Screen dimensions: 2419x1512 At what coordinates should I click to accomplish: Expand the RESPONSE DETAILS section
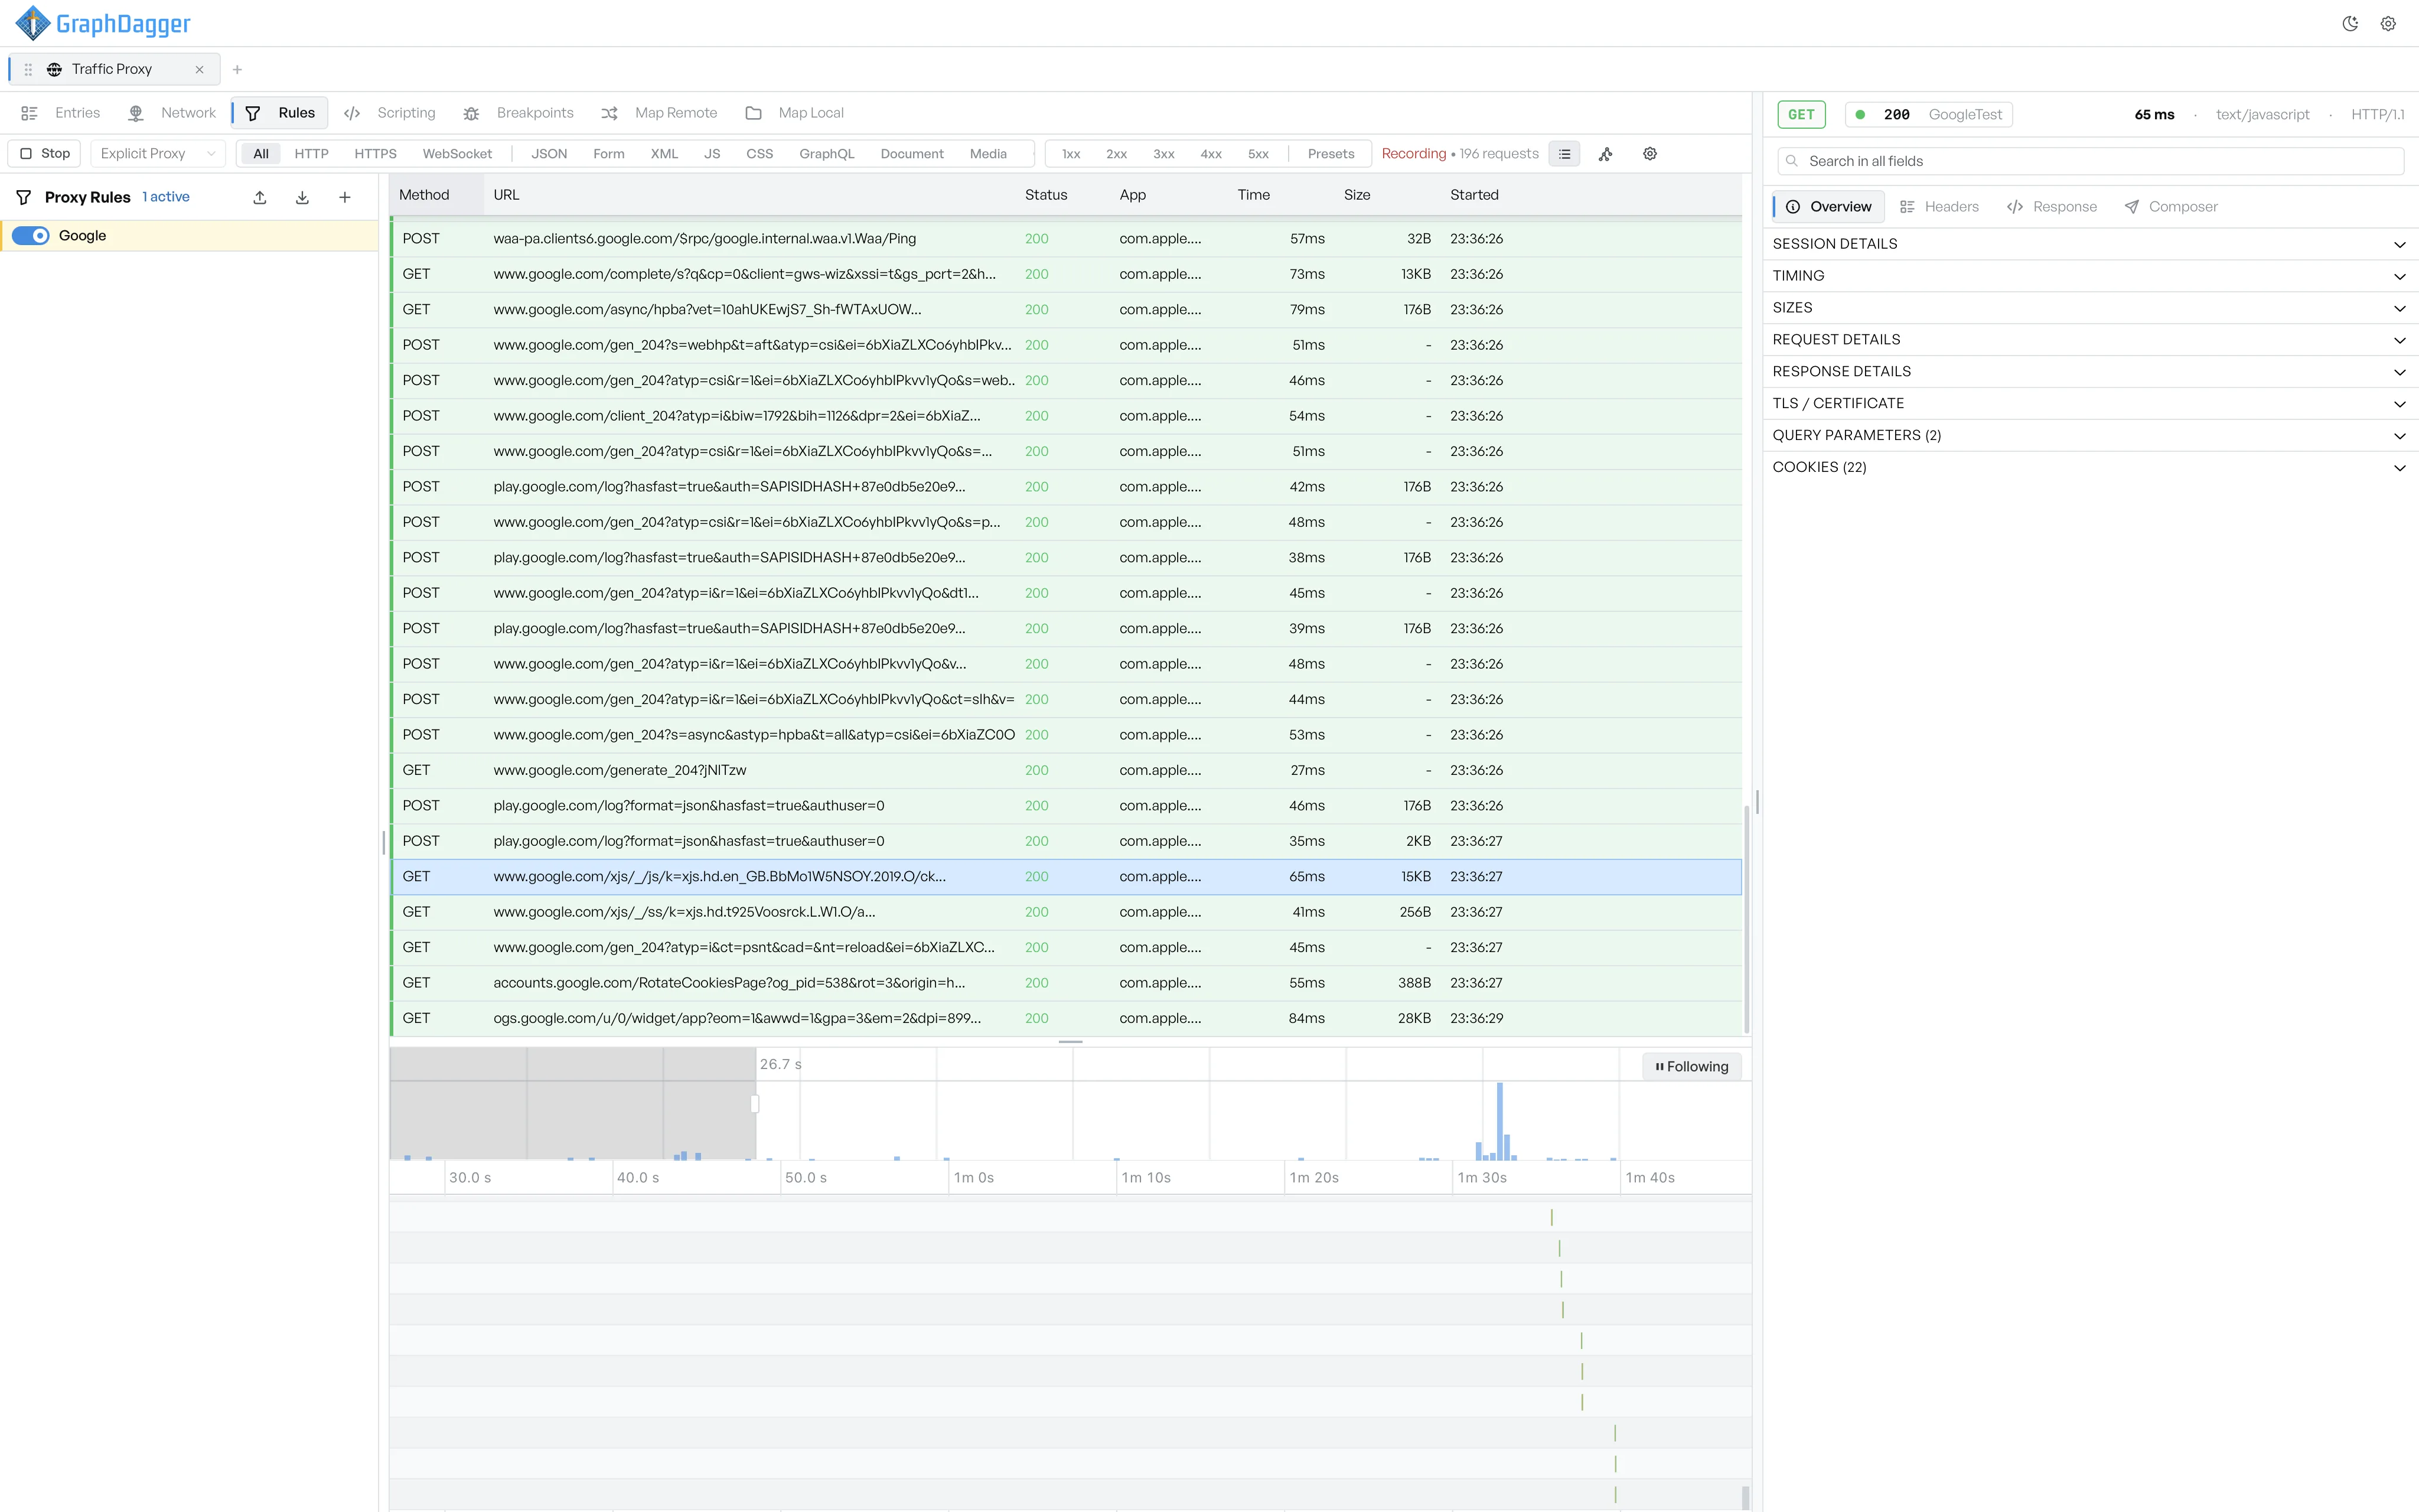coord(2090,372)
